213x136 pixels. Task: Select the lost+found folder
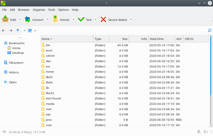(53, 98)
